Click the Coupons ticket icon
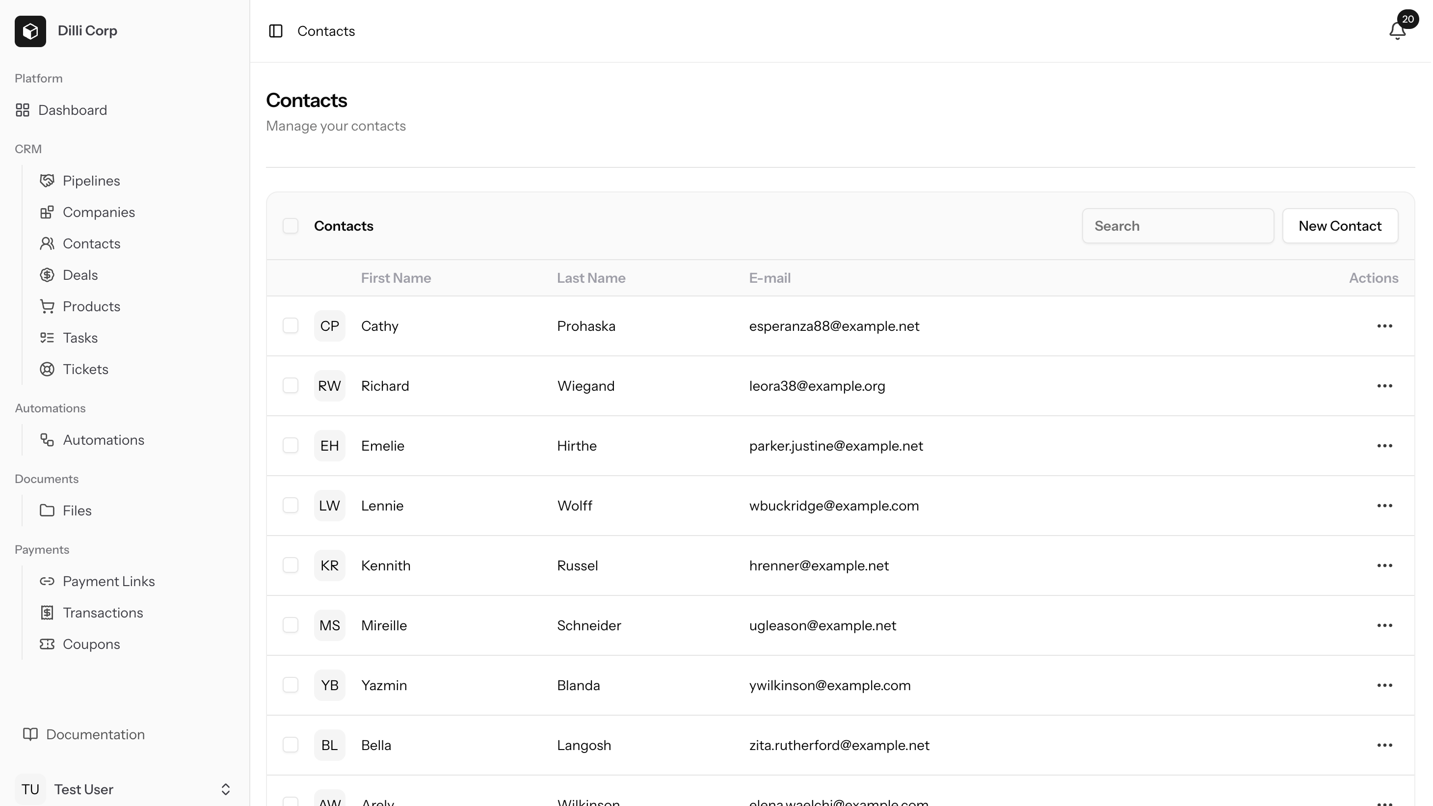Viewport: 1433px width, 806px height. pyautogui.click(x=47, y=644)
